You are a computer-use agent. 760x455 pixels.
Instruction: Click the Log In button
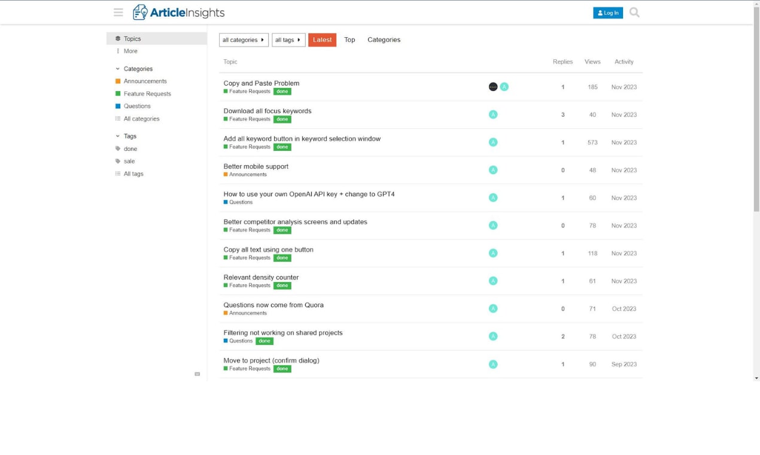point(608,13)
